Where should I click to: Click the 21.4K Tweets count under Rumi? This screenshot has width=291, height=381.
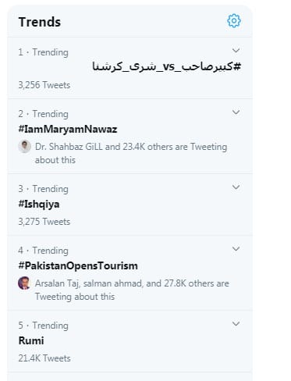point(44,358)
